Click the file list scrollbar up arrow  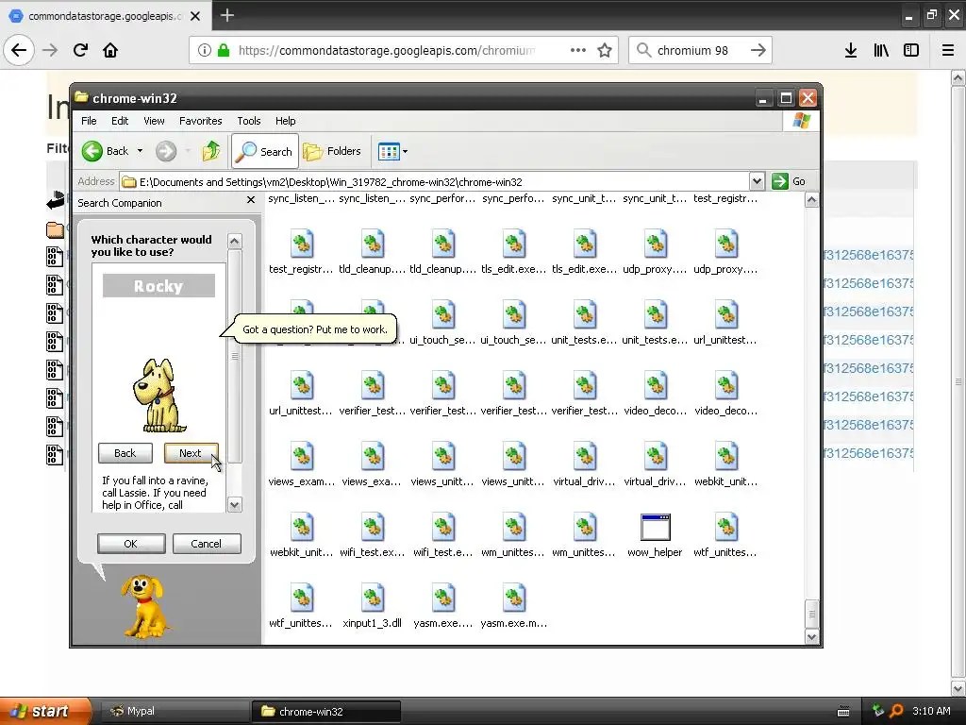pyautogui.click(x=812, y=200)
